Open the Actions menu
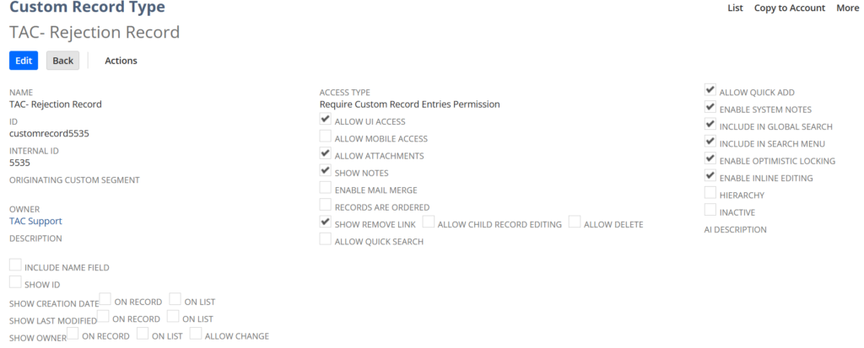This screenshot has width=864, height=348. tap(121, 61)
